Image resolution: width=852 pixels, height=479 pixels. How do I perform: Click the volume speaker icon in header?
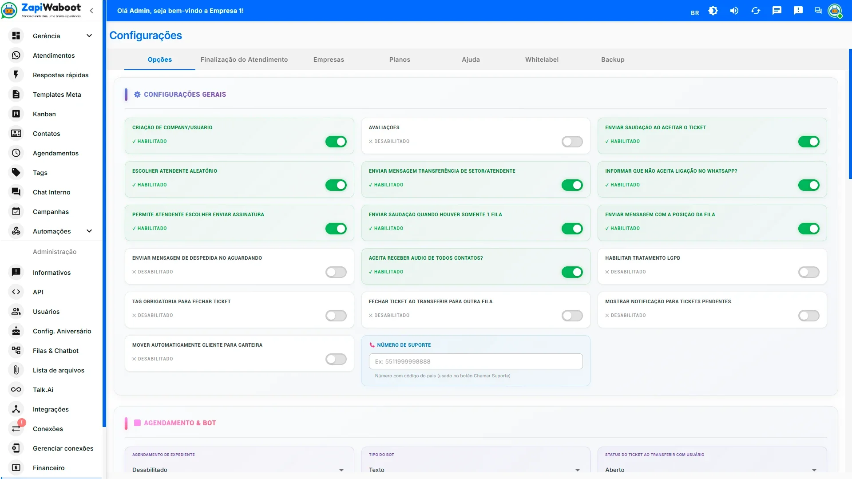point(734,11)
